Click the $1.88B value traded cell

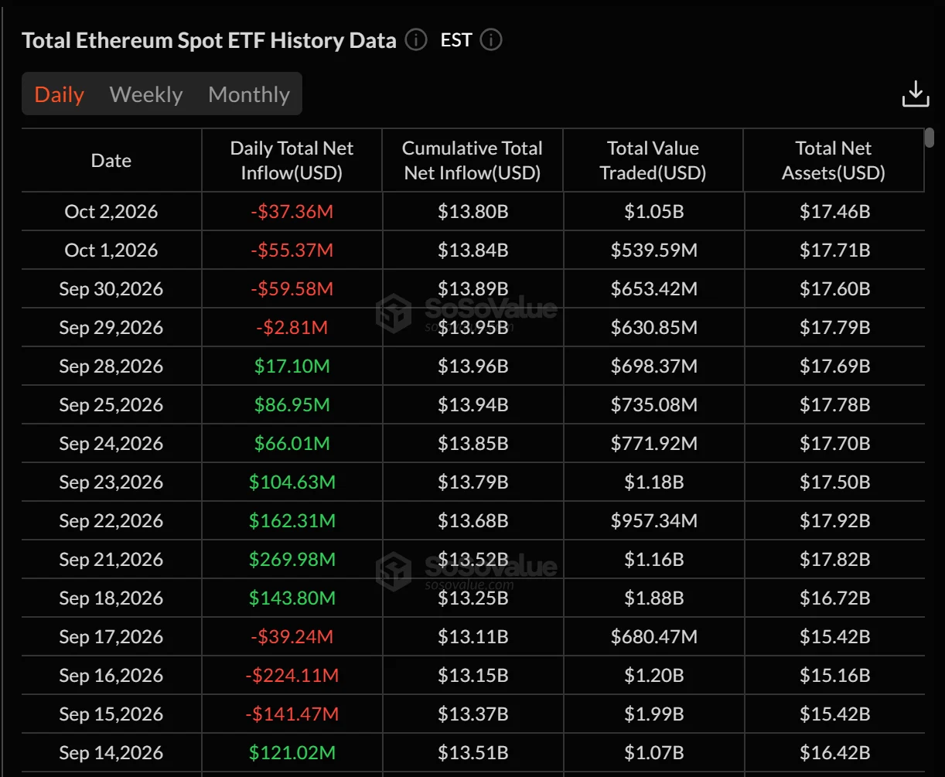point(653,598)
